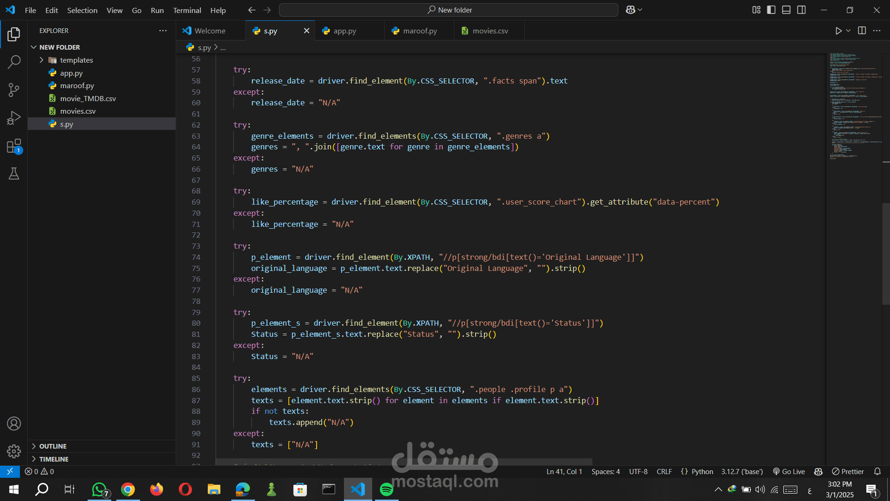Open the Extensions view

(x=14, y=146)
